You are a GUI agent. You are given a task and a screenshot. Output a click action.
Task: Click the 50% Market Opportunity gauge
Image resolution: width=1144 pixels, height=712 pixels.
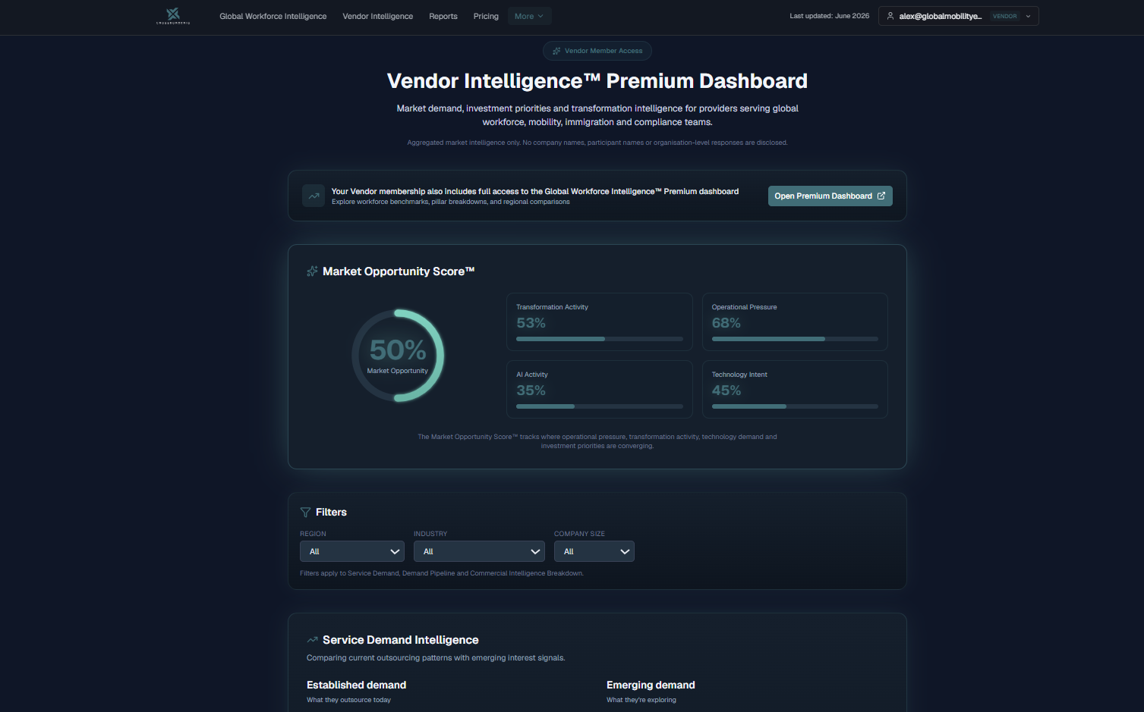point(398,355)
